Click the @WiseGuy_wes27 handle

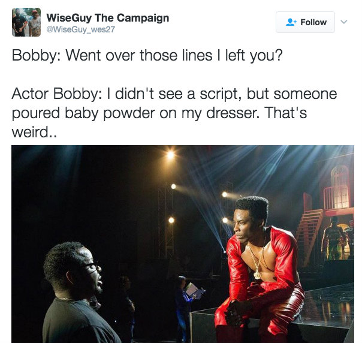click(x=80, y=29)
